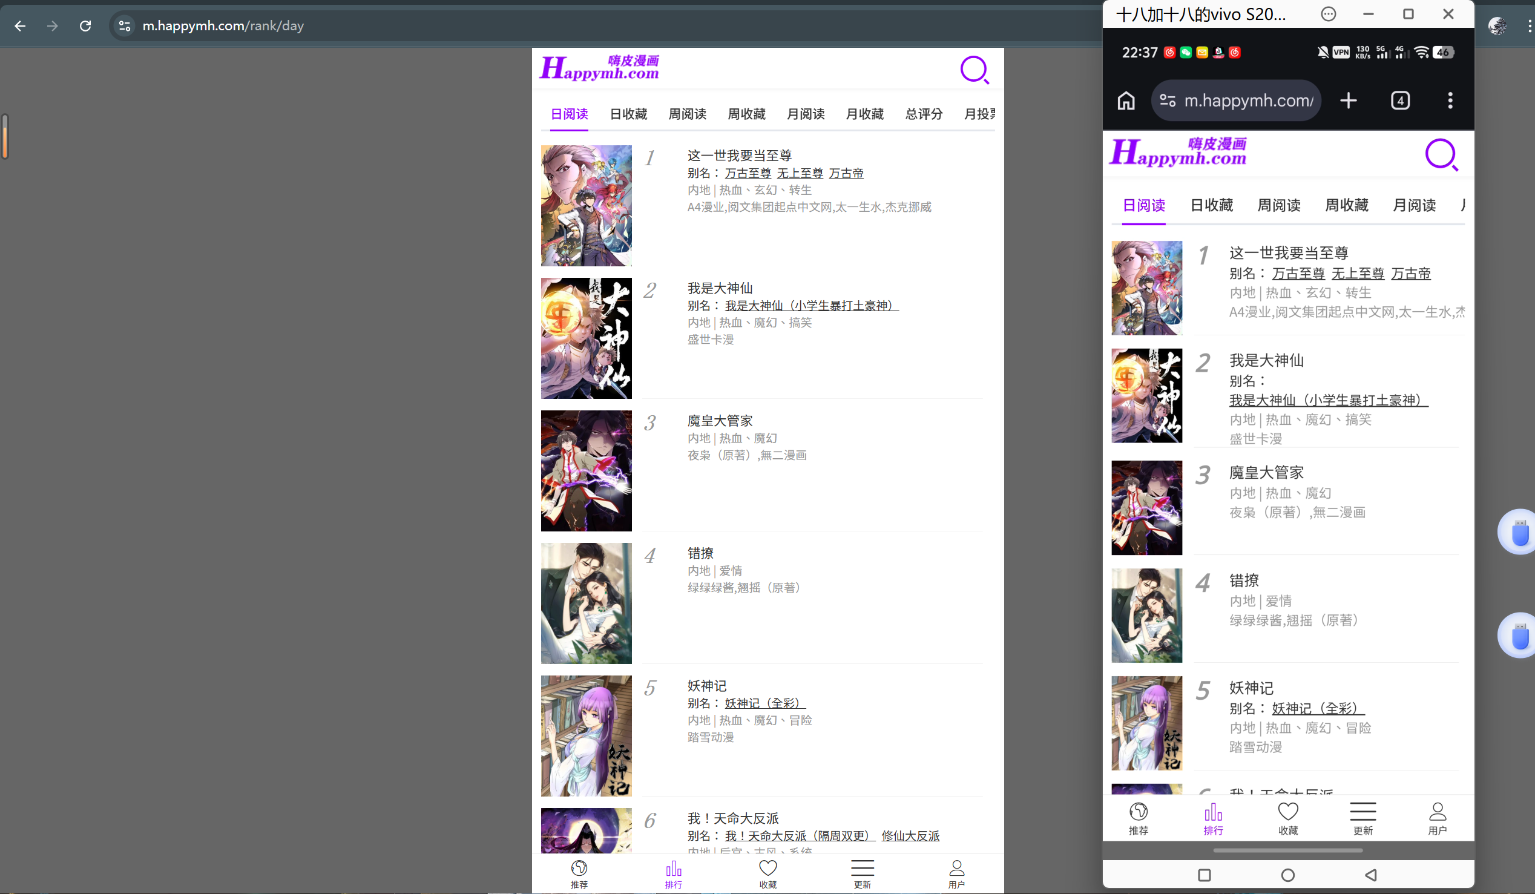The height and width of the screenshot is (894, 1535).
Task: Open 魔皇大管家 cover thumbnail on desktop page
Action: [586, 470]
